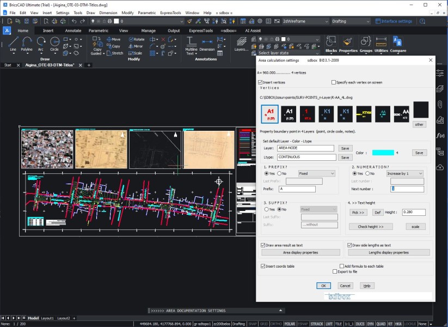Open the status bar None dropdown arrow
448x327 pixels.
tap(431, 324)
